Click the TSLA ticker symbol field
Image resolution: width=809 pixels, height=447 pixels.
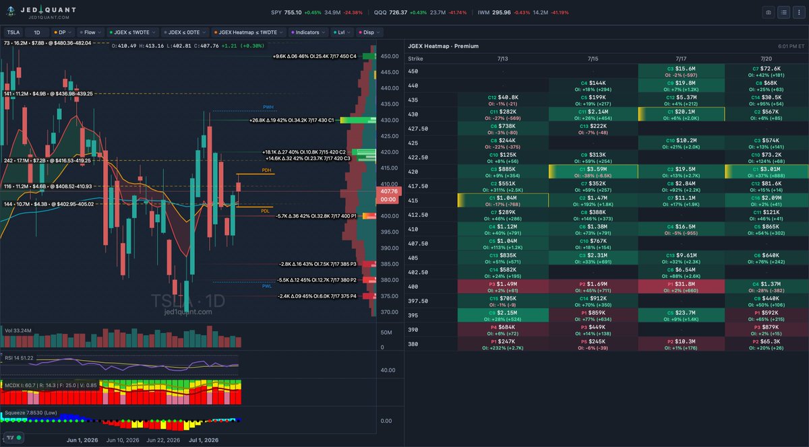point(13,32)
